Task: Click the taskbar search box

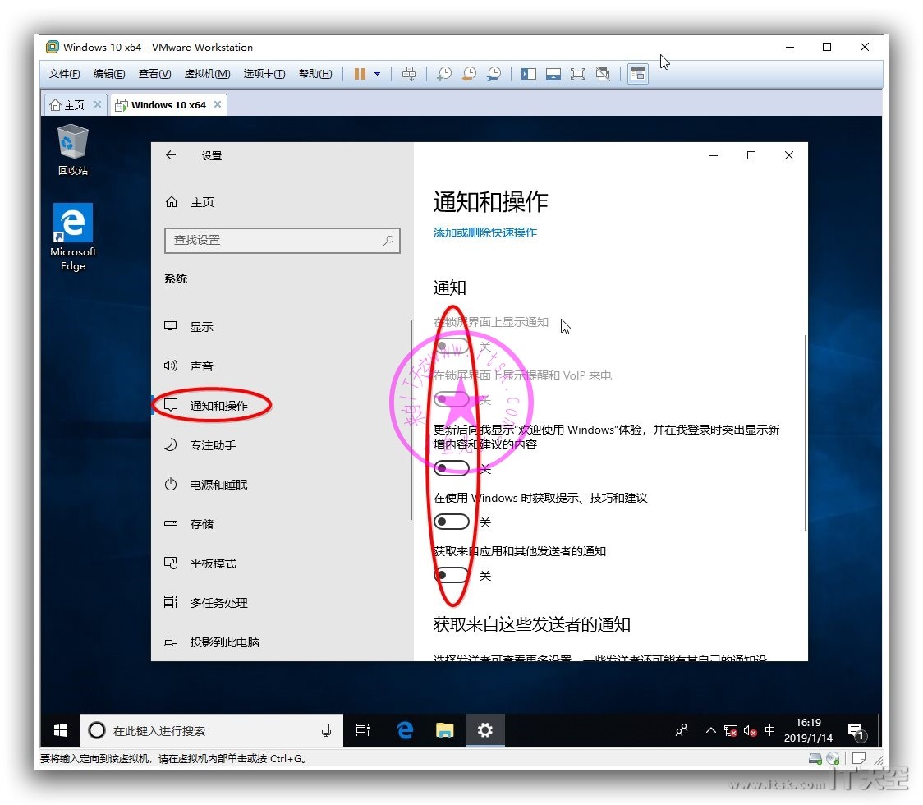Action: (211, 731)
